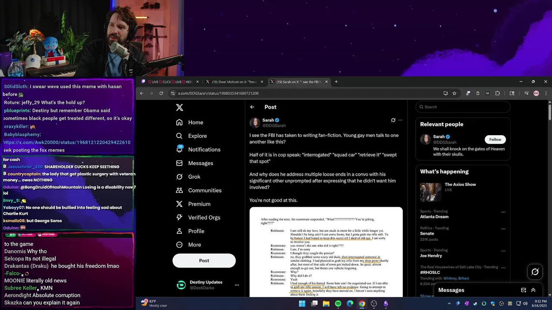
Task: Click the Profile person icon
Action: (180, 231)
